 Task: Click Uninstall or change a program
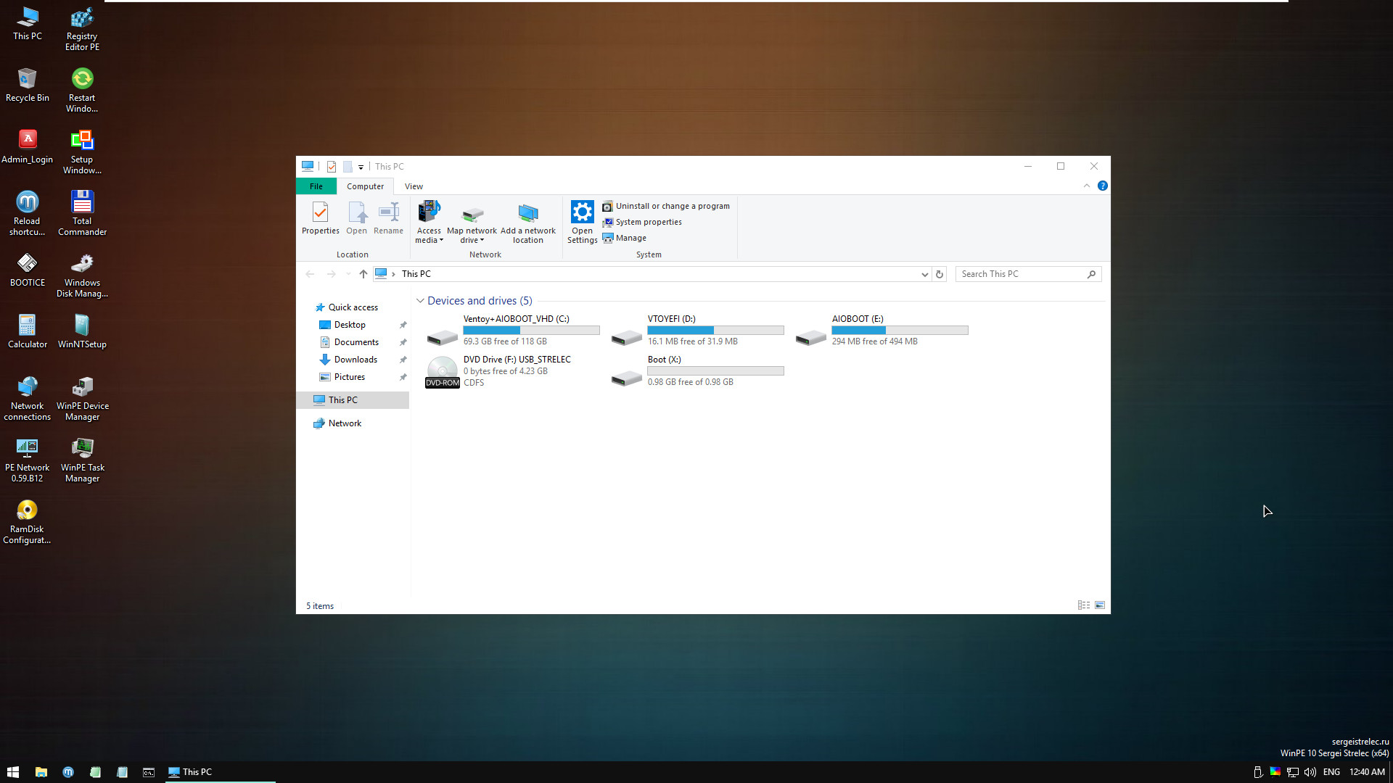(x=666, y=206)
